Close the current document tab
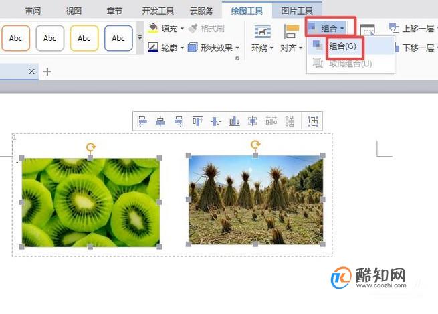Viewport: 438px width, 314px height. tap(32, 71)
